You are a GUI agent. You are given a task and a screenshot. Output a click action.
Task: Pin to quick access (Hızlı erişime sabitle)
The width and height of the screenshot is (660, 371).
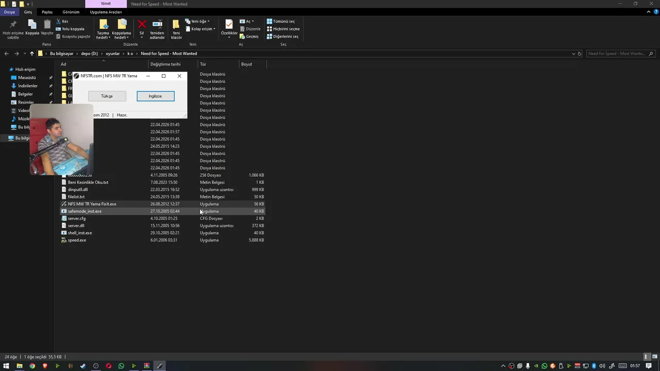(13, 29)
